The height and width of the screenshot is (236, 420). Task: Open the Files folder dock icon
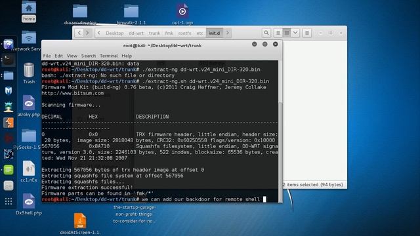click(9, 75)
